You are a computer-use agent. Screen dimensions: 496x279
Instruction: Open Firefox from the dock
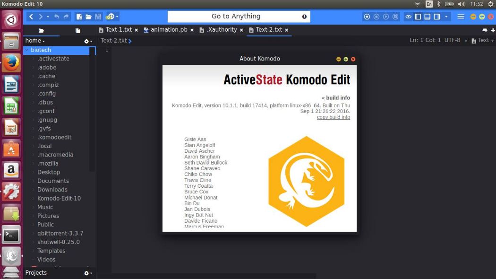[11, 63]
